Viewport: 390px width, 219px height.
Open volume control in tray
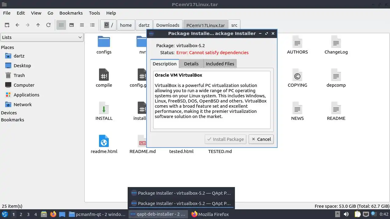[x=346, y=214]
